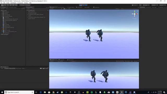Viewport: 167px width, 94px height.
Task: Click the Step frame button
Action: pyautogui.click(x=86, y=5)
